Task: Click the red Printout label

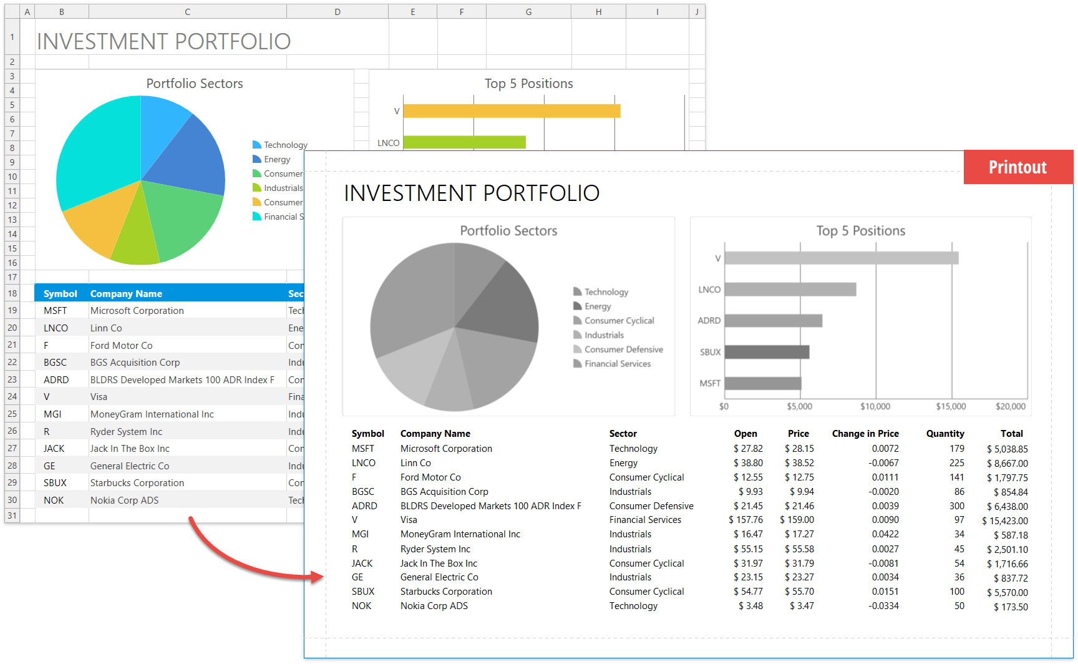Action: [x=1017, y=167]
